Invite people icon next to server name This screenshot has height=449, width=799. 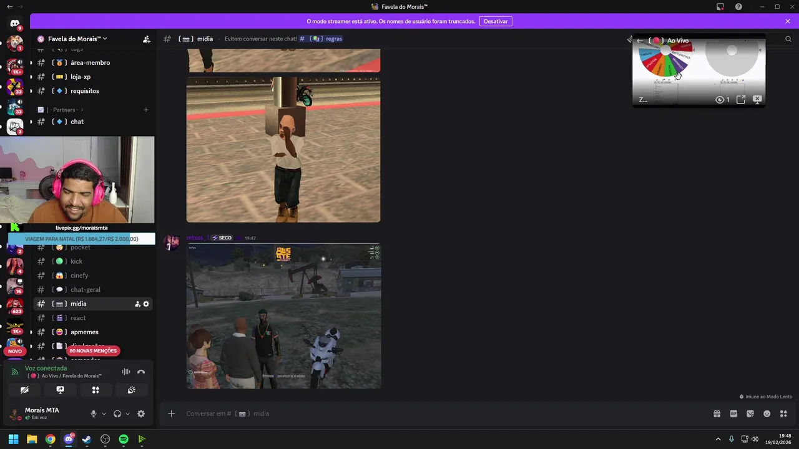[x=146, y=39]
